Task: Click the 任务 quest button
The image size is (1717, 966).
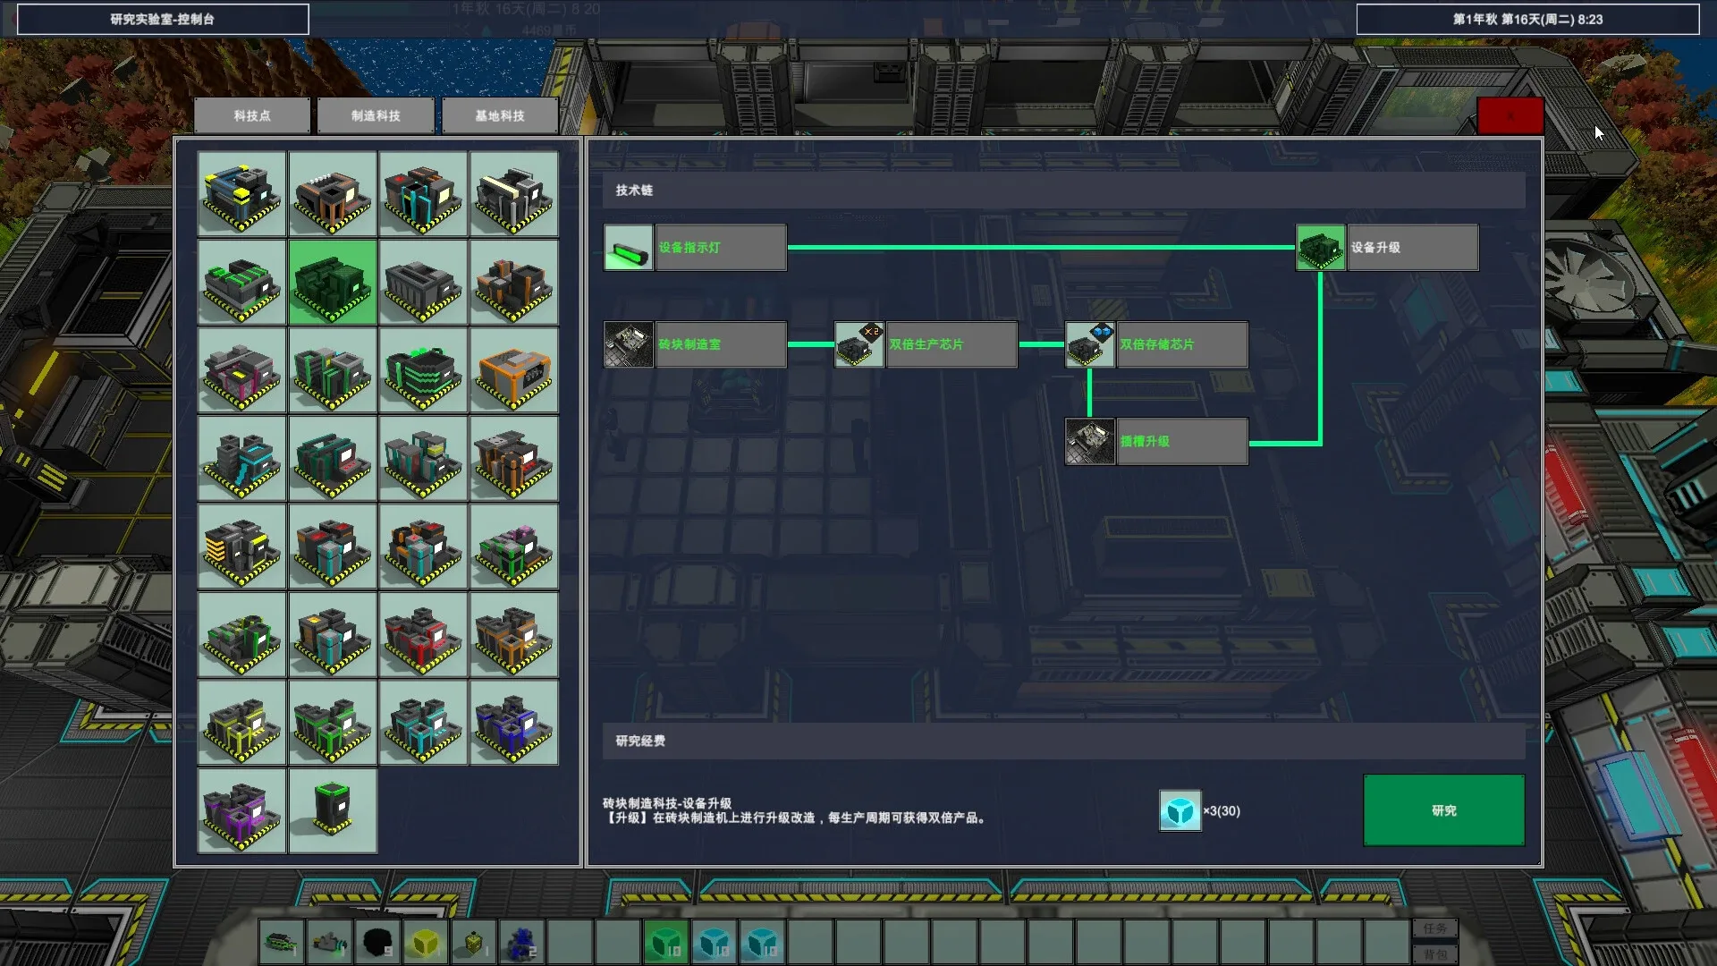Action: [x=1434, y=928]
